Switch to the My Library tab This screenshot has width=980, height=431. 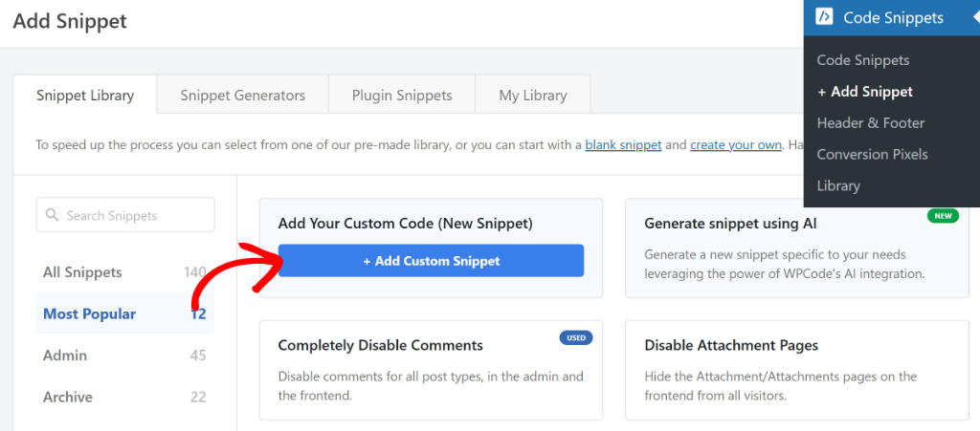pyautogui.click(x=532, y=95)
